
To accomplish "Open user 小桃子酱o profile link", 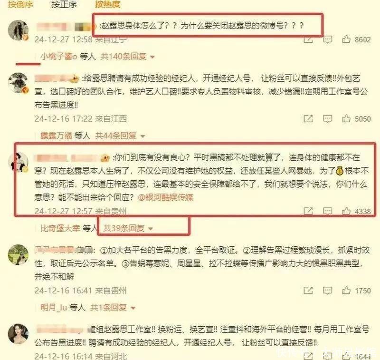I will 58,57.
